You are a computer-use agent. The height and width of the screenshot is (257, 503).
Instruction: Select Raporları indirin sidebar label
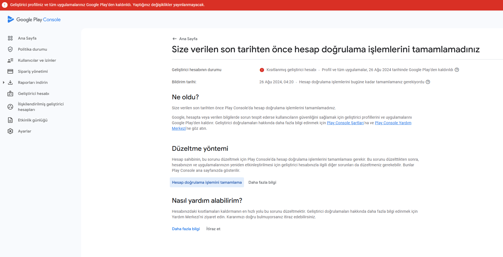(33, 82)
